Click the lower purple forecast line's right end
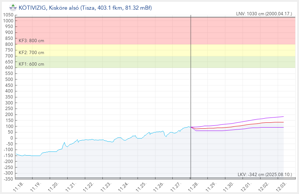Image resolution: width=299 pixels, height=194 pixels. [283, 127]
